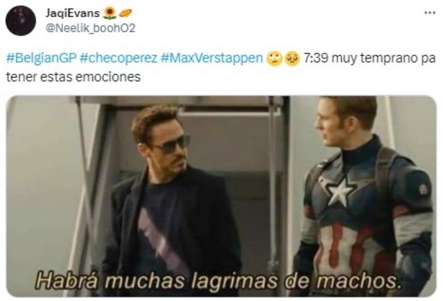Viewport: 443px width, 301px height.
Task: Click the "7:39 muy temprano pa" tweet text
Action: 370,59
